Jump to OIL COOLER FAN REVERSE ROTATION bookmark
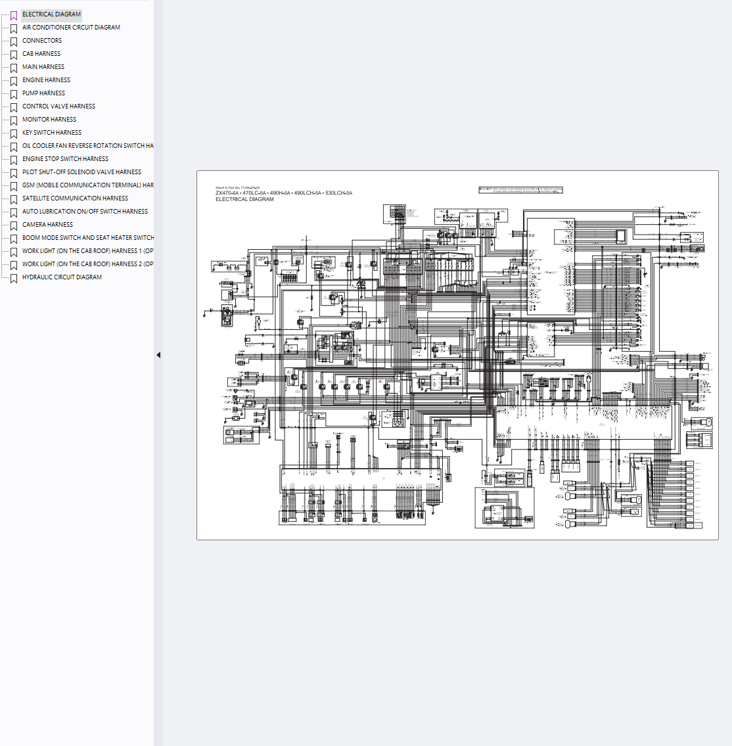Viewport: 732px width, 746px height. 87,146
